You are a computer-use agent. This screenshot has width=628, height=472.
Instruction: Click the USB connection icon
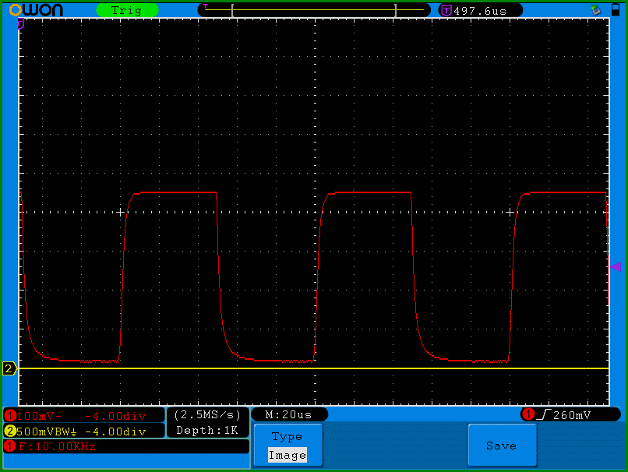click(x=596, y=9)
